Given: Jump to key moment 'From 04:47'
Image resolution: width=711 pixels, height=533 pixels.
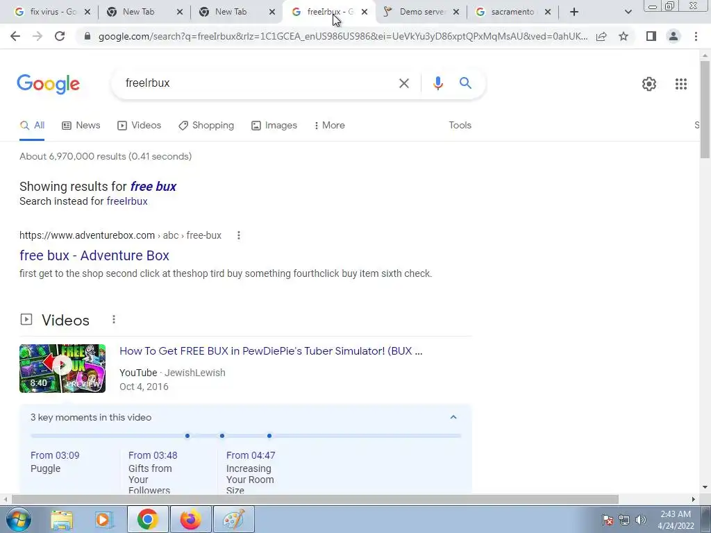Looking at the screenshot, I should [x=251, y=455].
